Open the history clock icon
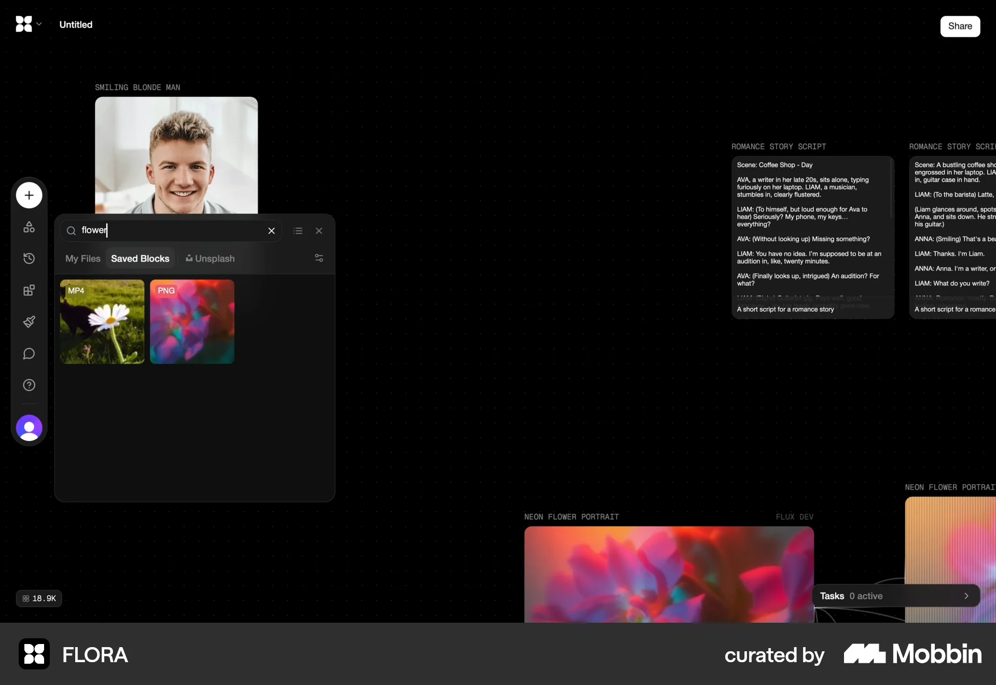This screenshot has height=685, width=996. click(x=29, y=258)
